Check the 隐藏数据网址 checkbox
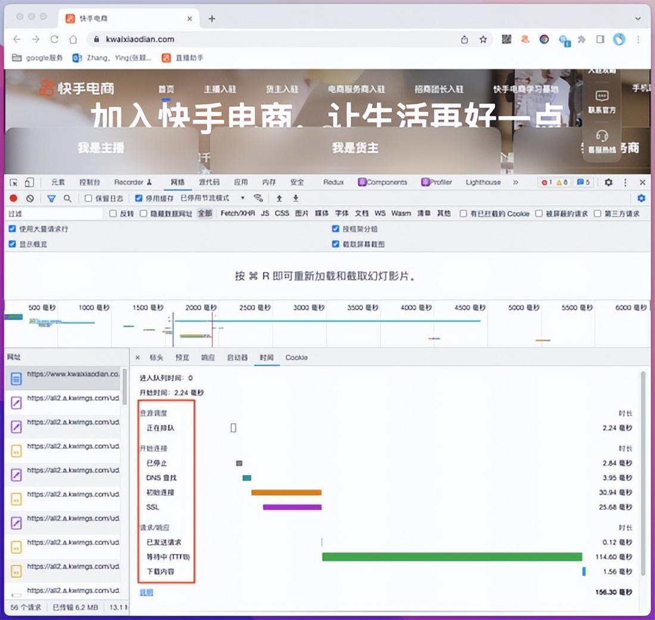The height and width of the screenshot is (620, 655). pos(144,214)
